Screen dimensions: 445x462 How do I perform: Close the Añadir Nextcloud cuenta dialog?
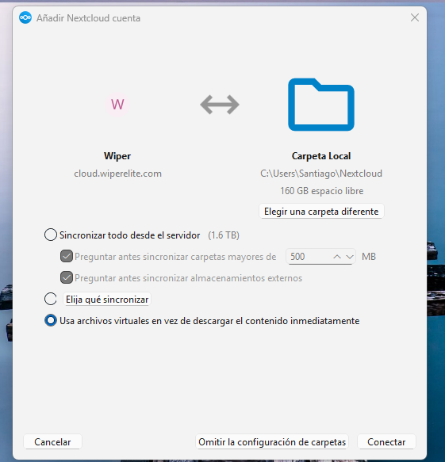(415, 17)
